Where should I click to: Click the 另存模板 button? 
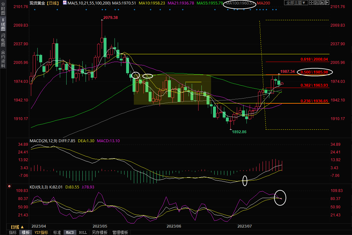click(99, 232)
